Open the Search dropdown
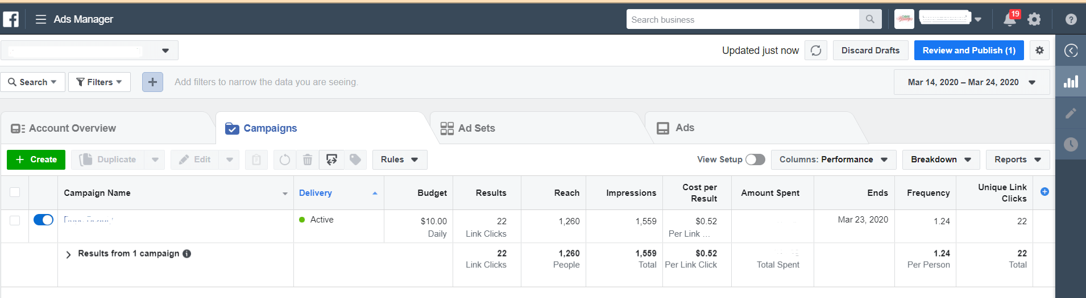The image size is (1086, 298). point(33,82)
